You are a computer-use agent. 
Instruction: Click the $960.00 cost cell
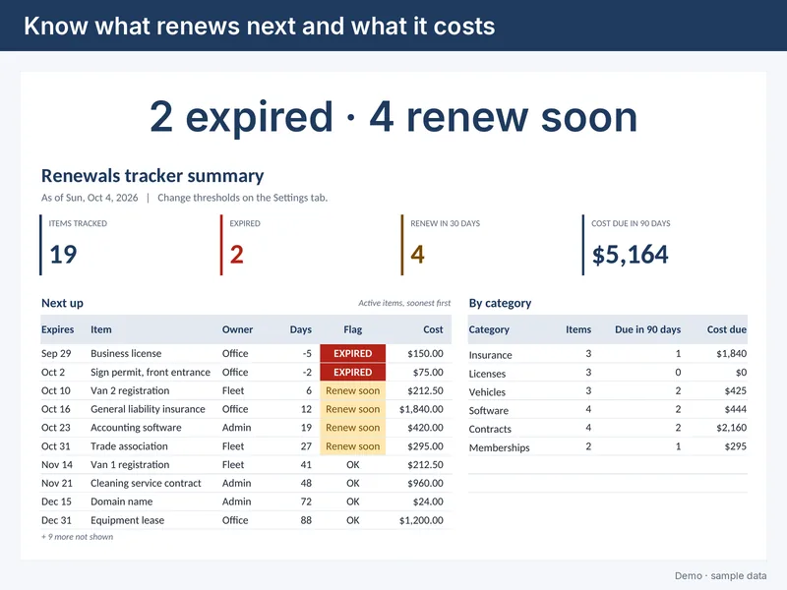click(425, 483)
